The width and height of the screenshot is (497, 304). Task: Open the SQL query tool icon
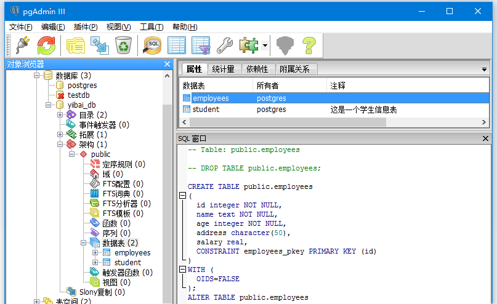click(153, 46)
